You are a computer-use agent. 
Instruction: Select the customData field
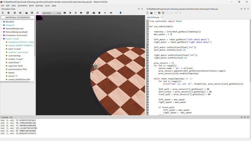coord(15,63)
